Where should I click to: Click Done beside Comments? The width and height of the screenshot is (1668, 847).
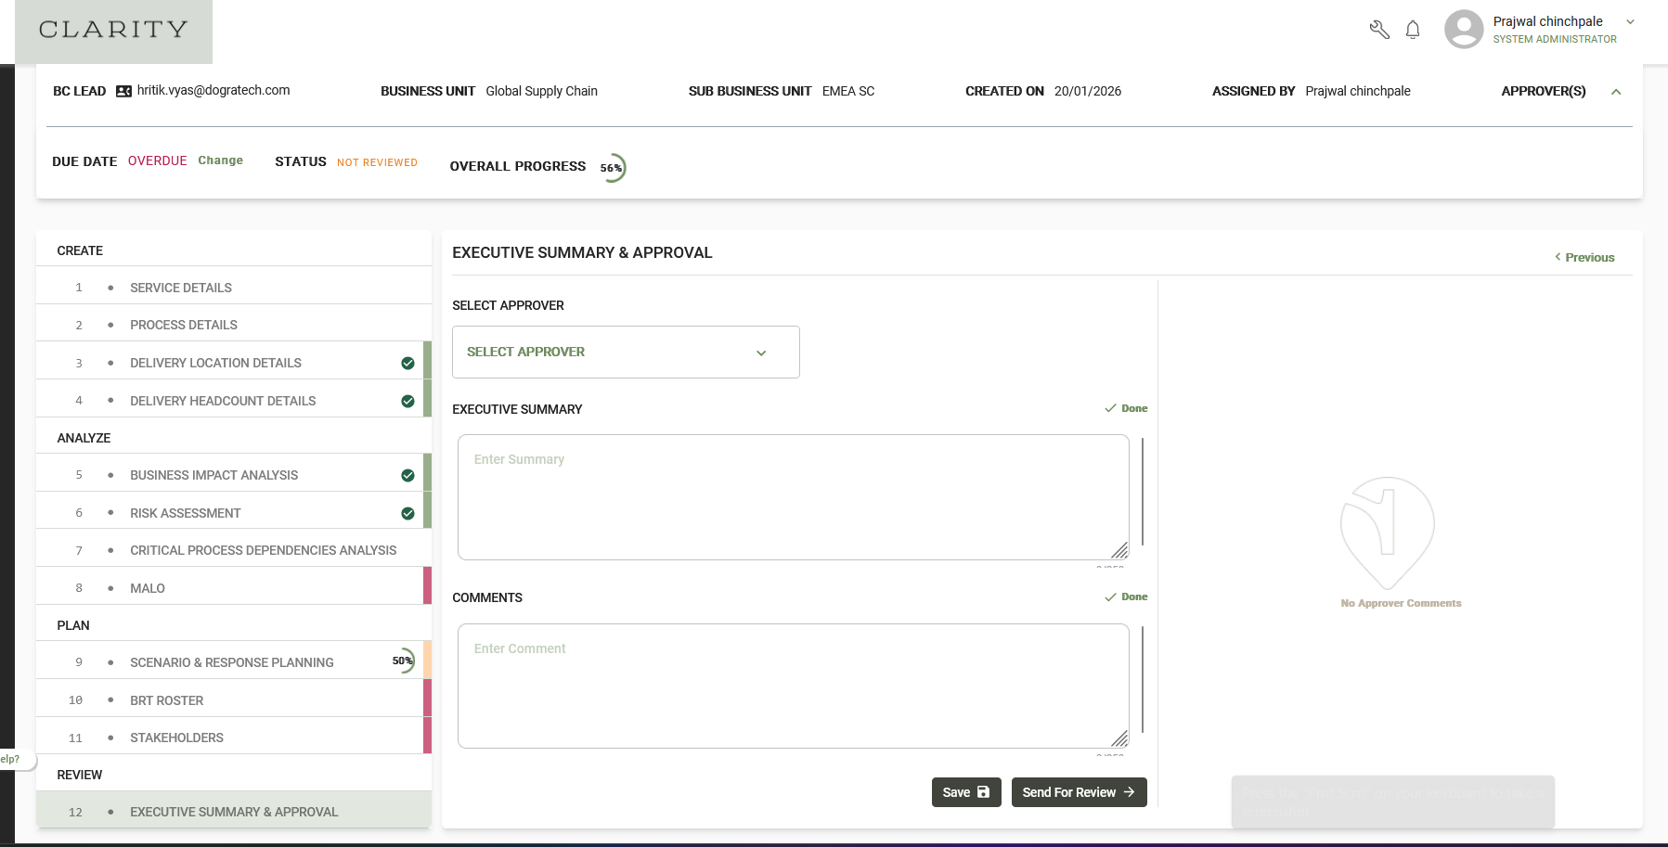[1126, 597]
